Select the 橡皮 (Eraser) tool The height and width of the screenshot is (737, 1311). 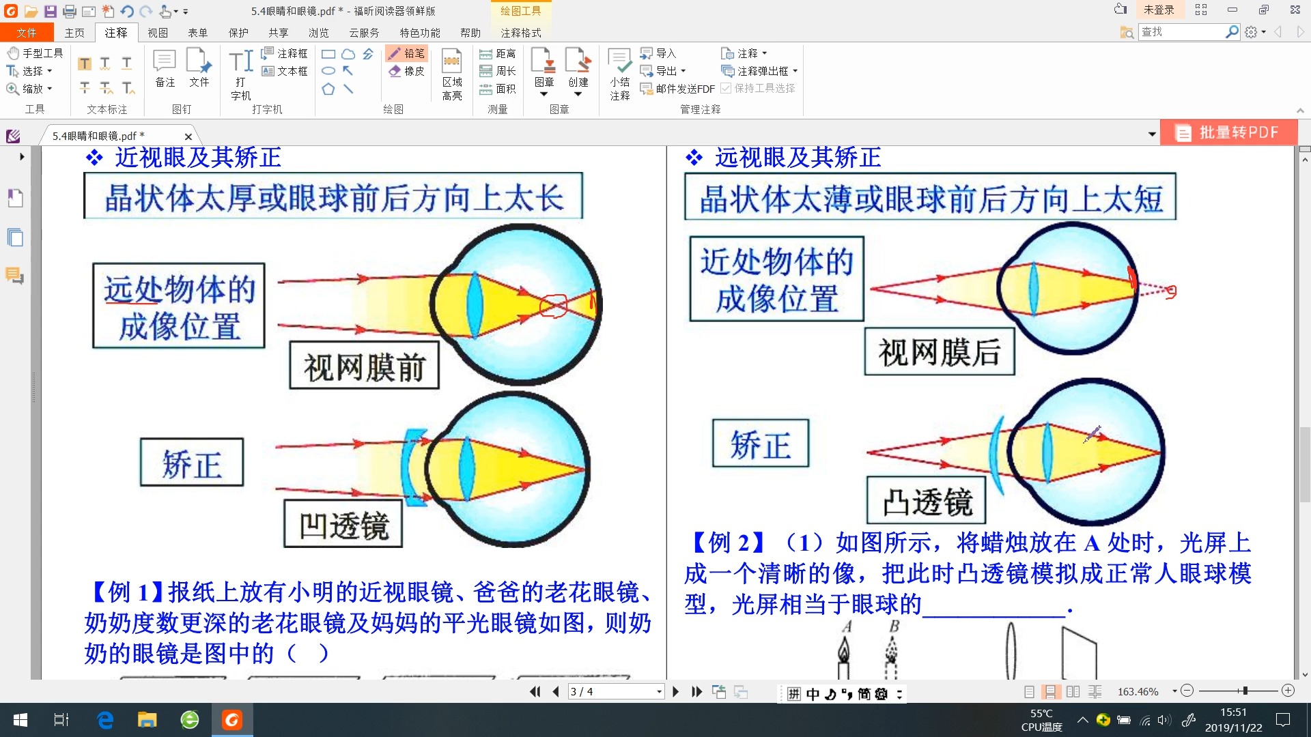click(406, 70)
